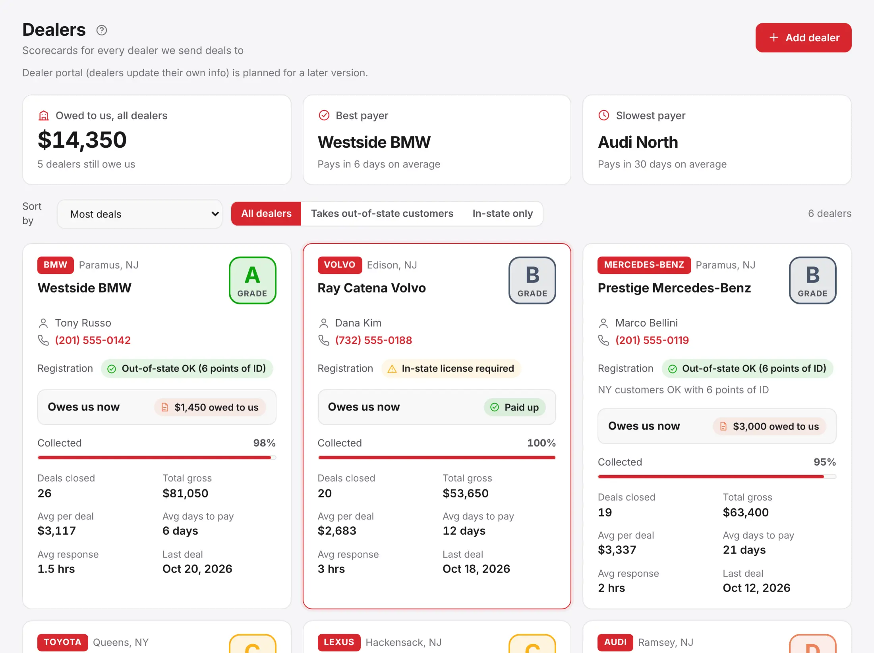Click the phone icon next to (201) 555-0142
Image resolution: width=874 pixels, height=653 pixels.
point(43,340)
